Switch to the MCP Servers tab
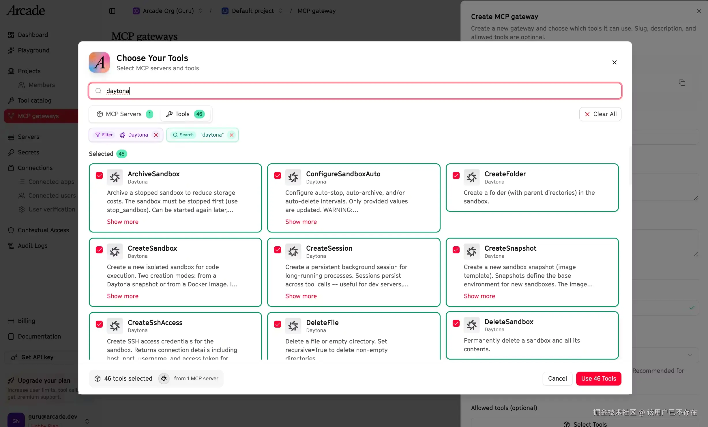The width and height of the screenshot is (708, 427). [124, 114]
